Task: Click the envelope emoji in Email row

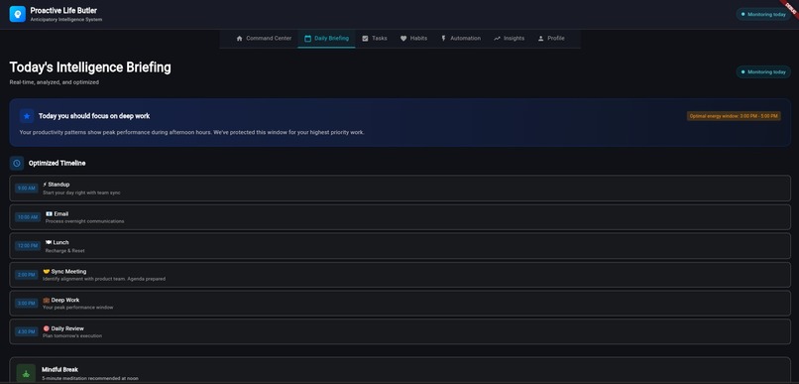Action: pyautogui.click(x=49, y=213)
